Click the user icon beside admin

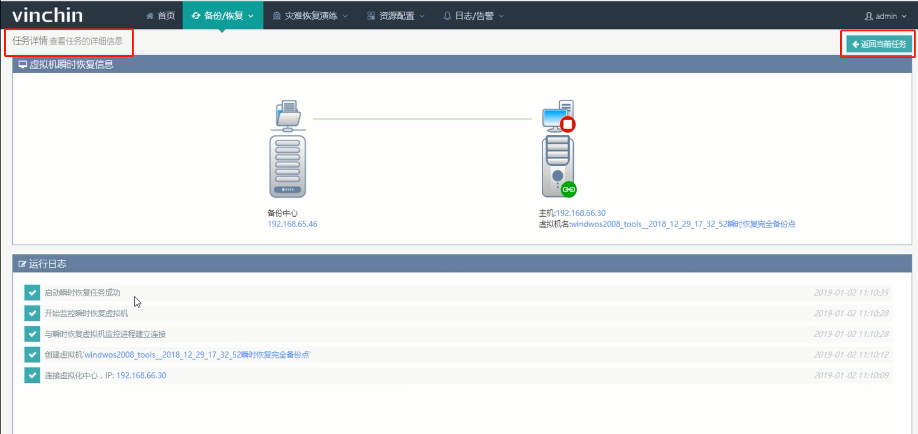pos(869,16)
